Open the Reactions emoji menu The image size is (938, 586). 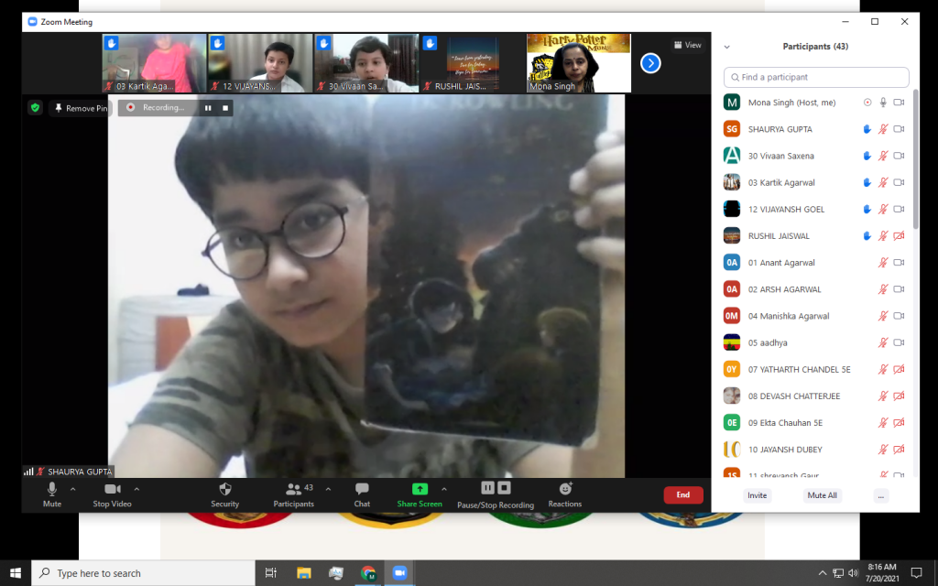pos(565,489)
